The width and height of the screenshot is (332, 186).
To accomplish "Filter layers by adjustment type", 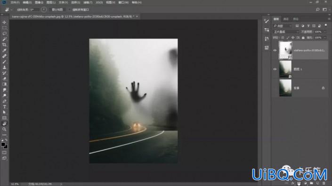I will tap(303, 26).
